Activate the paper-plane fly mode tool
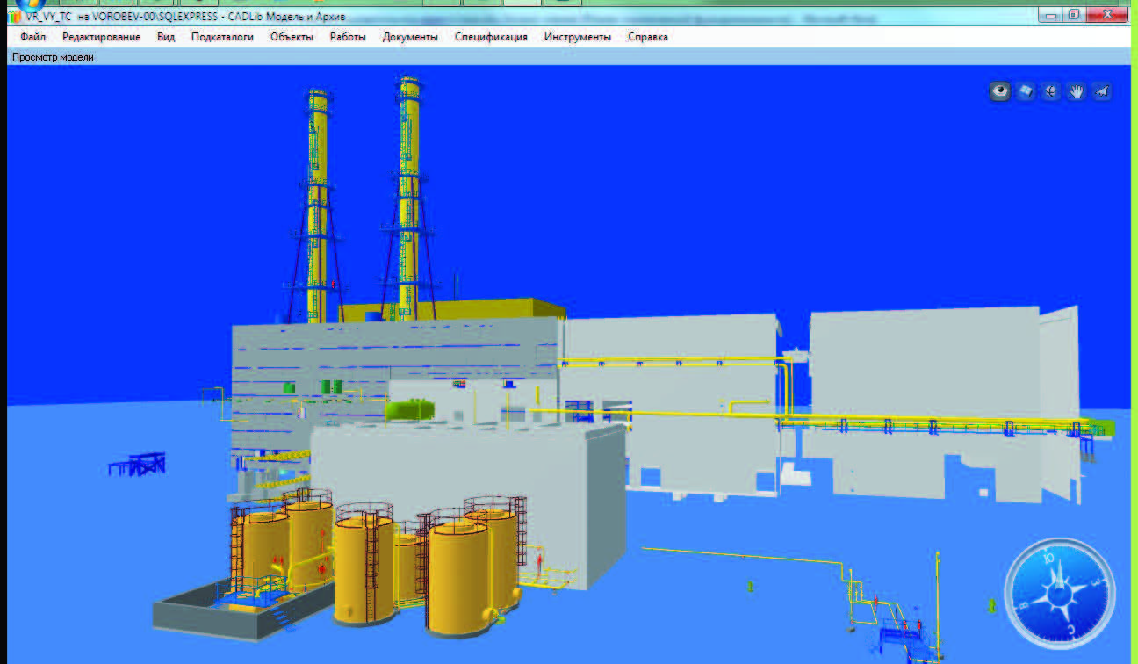This screenshot has width=1138, height=664. click(x=1102, y=91)
